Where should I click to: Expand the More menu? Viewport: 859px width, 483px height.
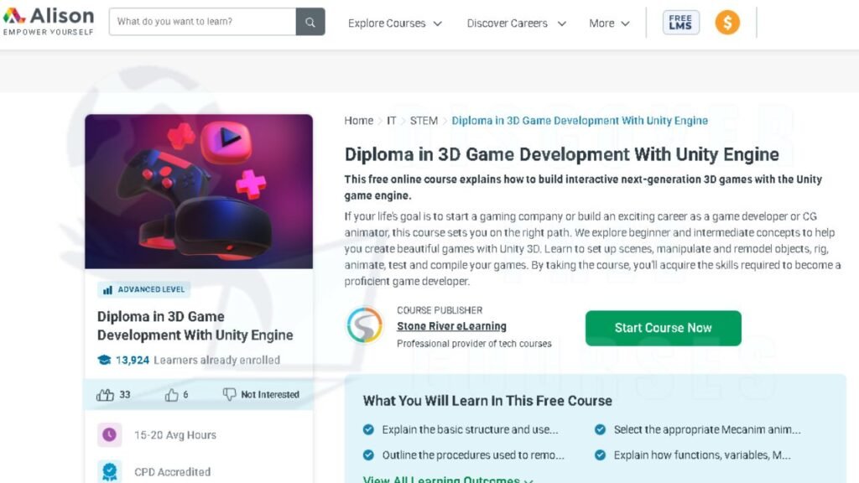pos(609,23)
